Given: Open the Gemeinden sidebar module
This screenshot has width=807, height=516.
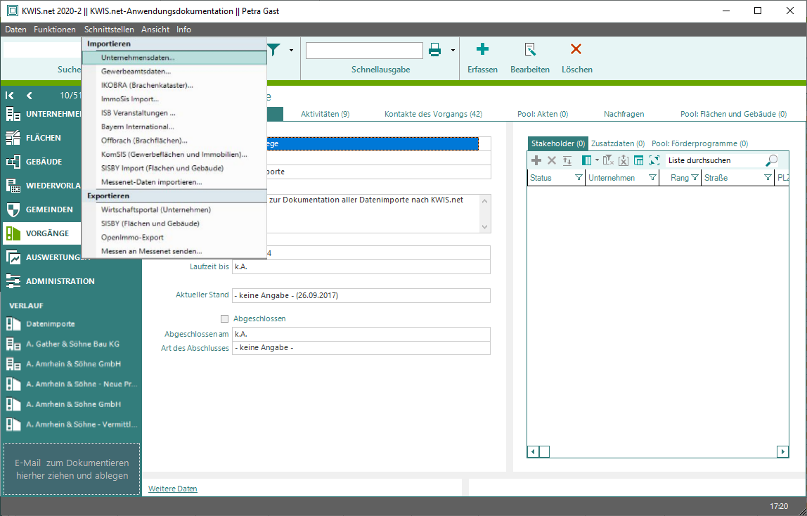Looking at the screenshot, I should click(x=41, y=209).
